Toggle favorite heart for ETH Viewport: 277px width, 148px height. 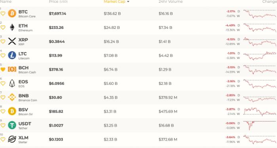click(x=3, y=28)
